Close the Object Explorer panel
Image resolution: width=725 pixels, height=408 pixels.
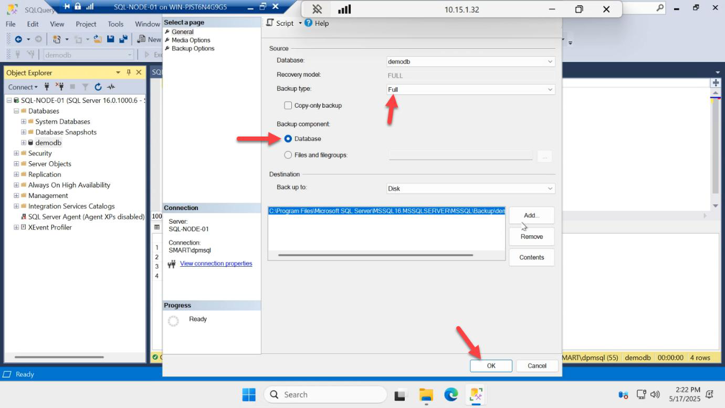(139, 72)
